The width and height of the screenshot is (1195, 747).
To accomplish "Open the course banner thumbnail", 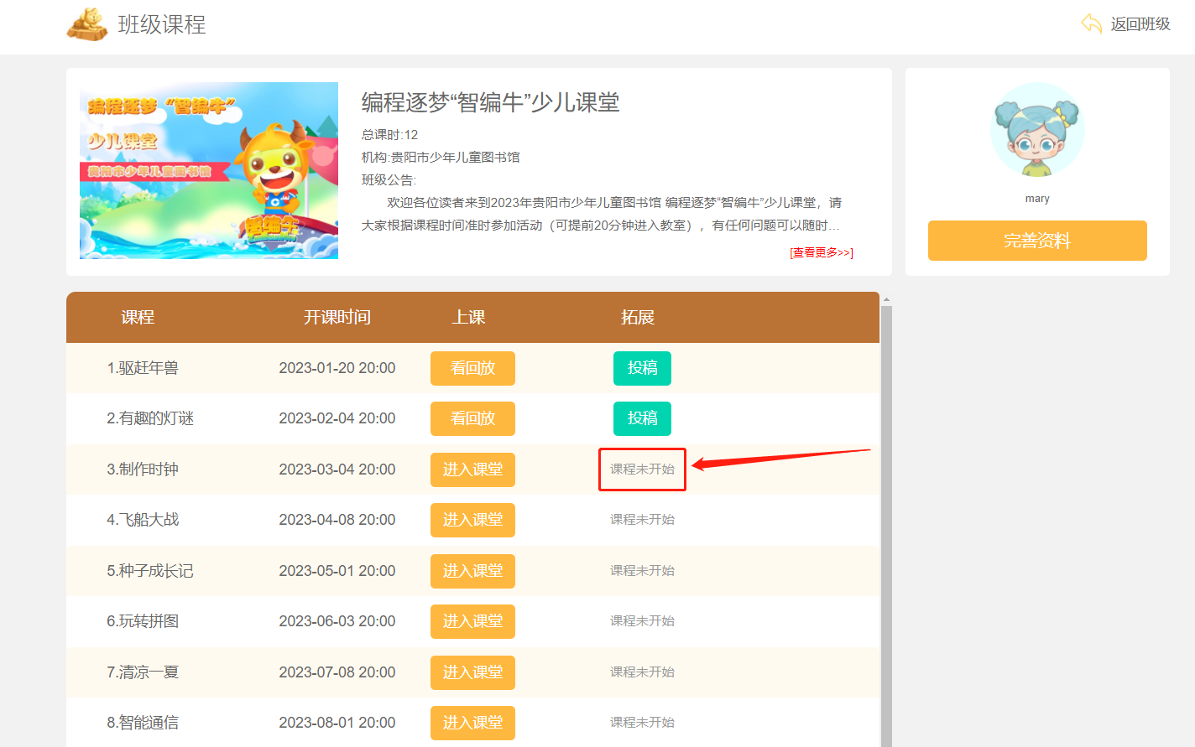I will point(209,170).
